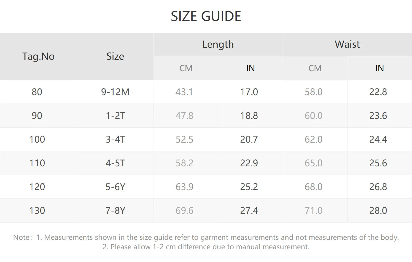Viewport: 412px width, 262px height.
Task: Click the 3-4T size cell
Action: point(115,139)
